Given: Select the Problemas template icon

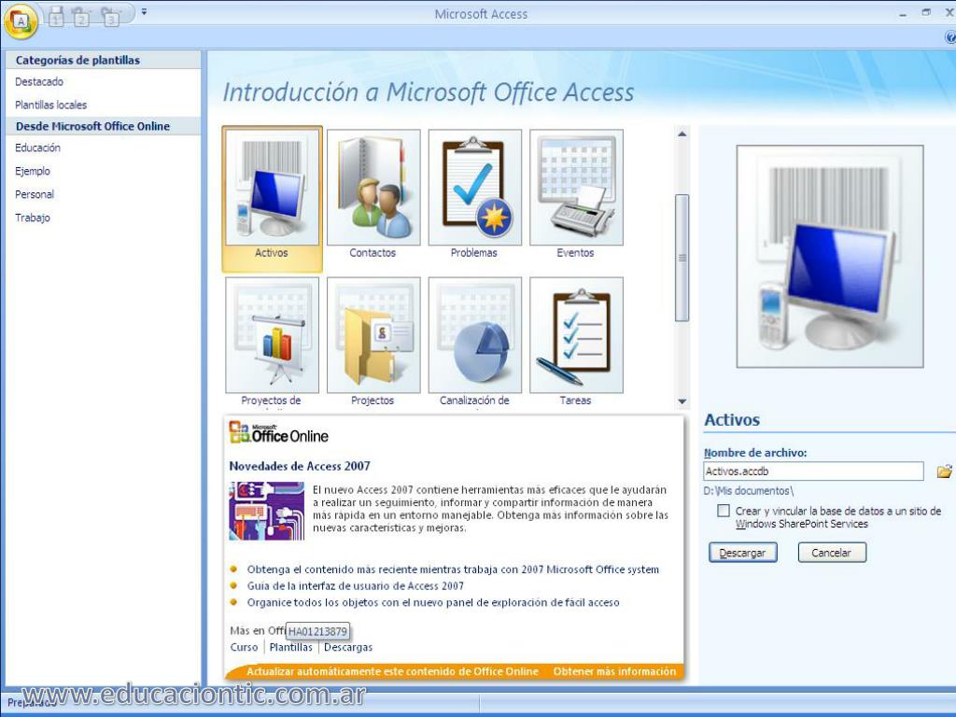Looking at the screenshot, I should [474, 187].
